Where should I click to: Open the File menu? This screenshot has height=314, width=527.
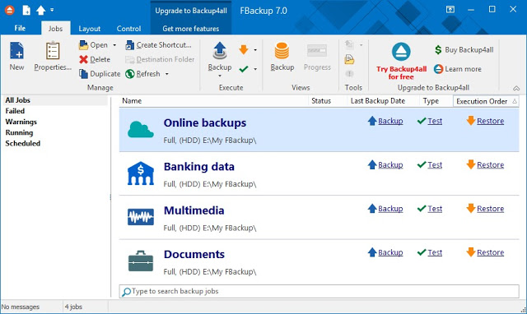click(x=20, y=28)
